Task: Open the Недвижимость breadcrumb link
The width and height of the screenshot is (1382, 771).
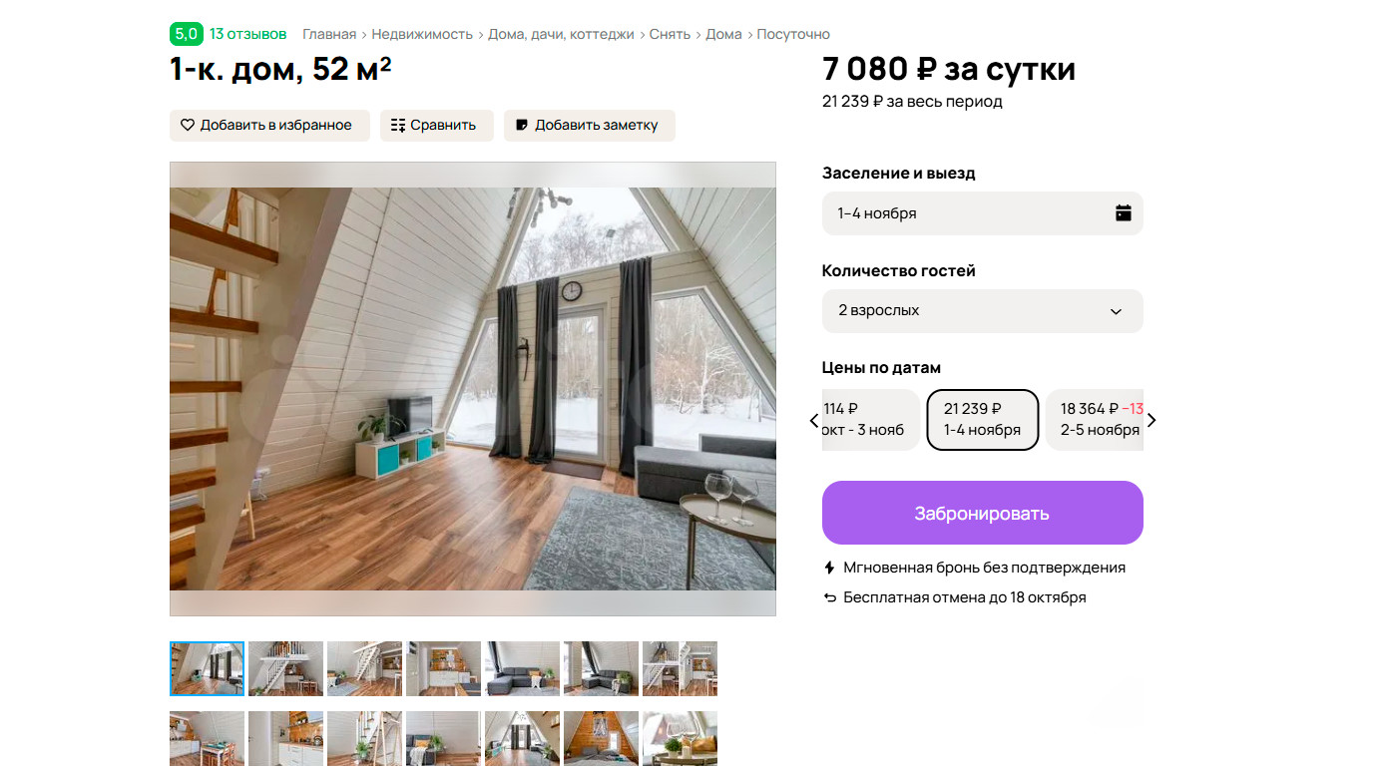Action: [x=422, y=34]
